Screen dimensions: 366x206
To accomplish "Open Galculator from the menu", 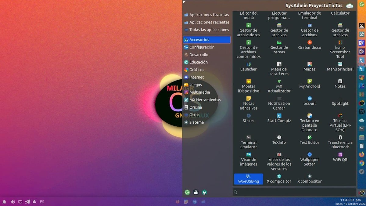I will tap(340, 13).
